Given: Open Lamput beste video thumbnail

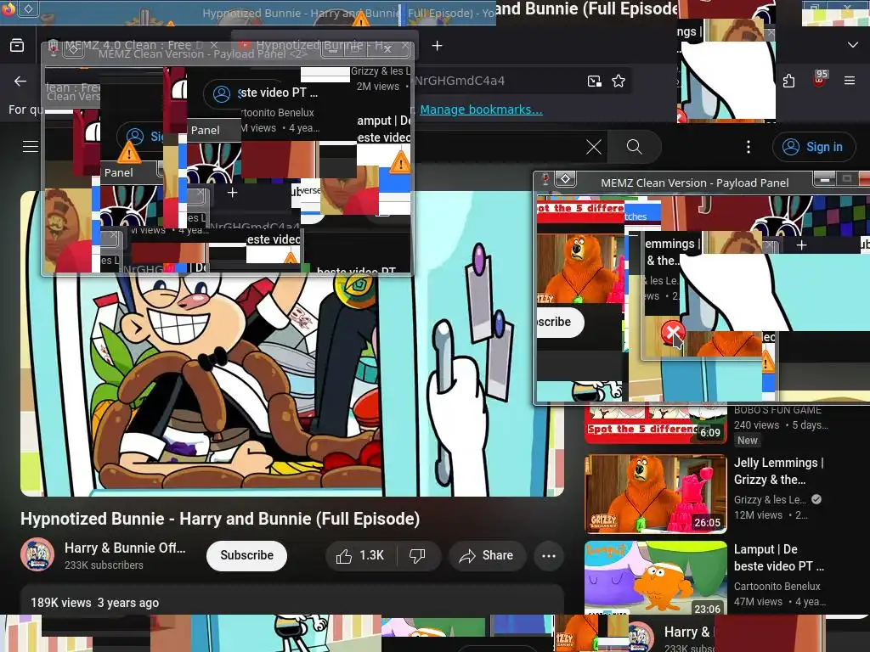Looking at the screenshot, I should pos(655,578).
